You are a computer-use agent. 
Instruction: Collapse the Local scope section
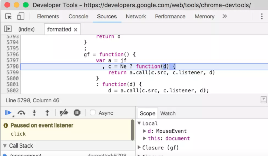point(139,123)
